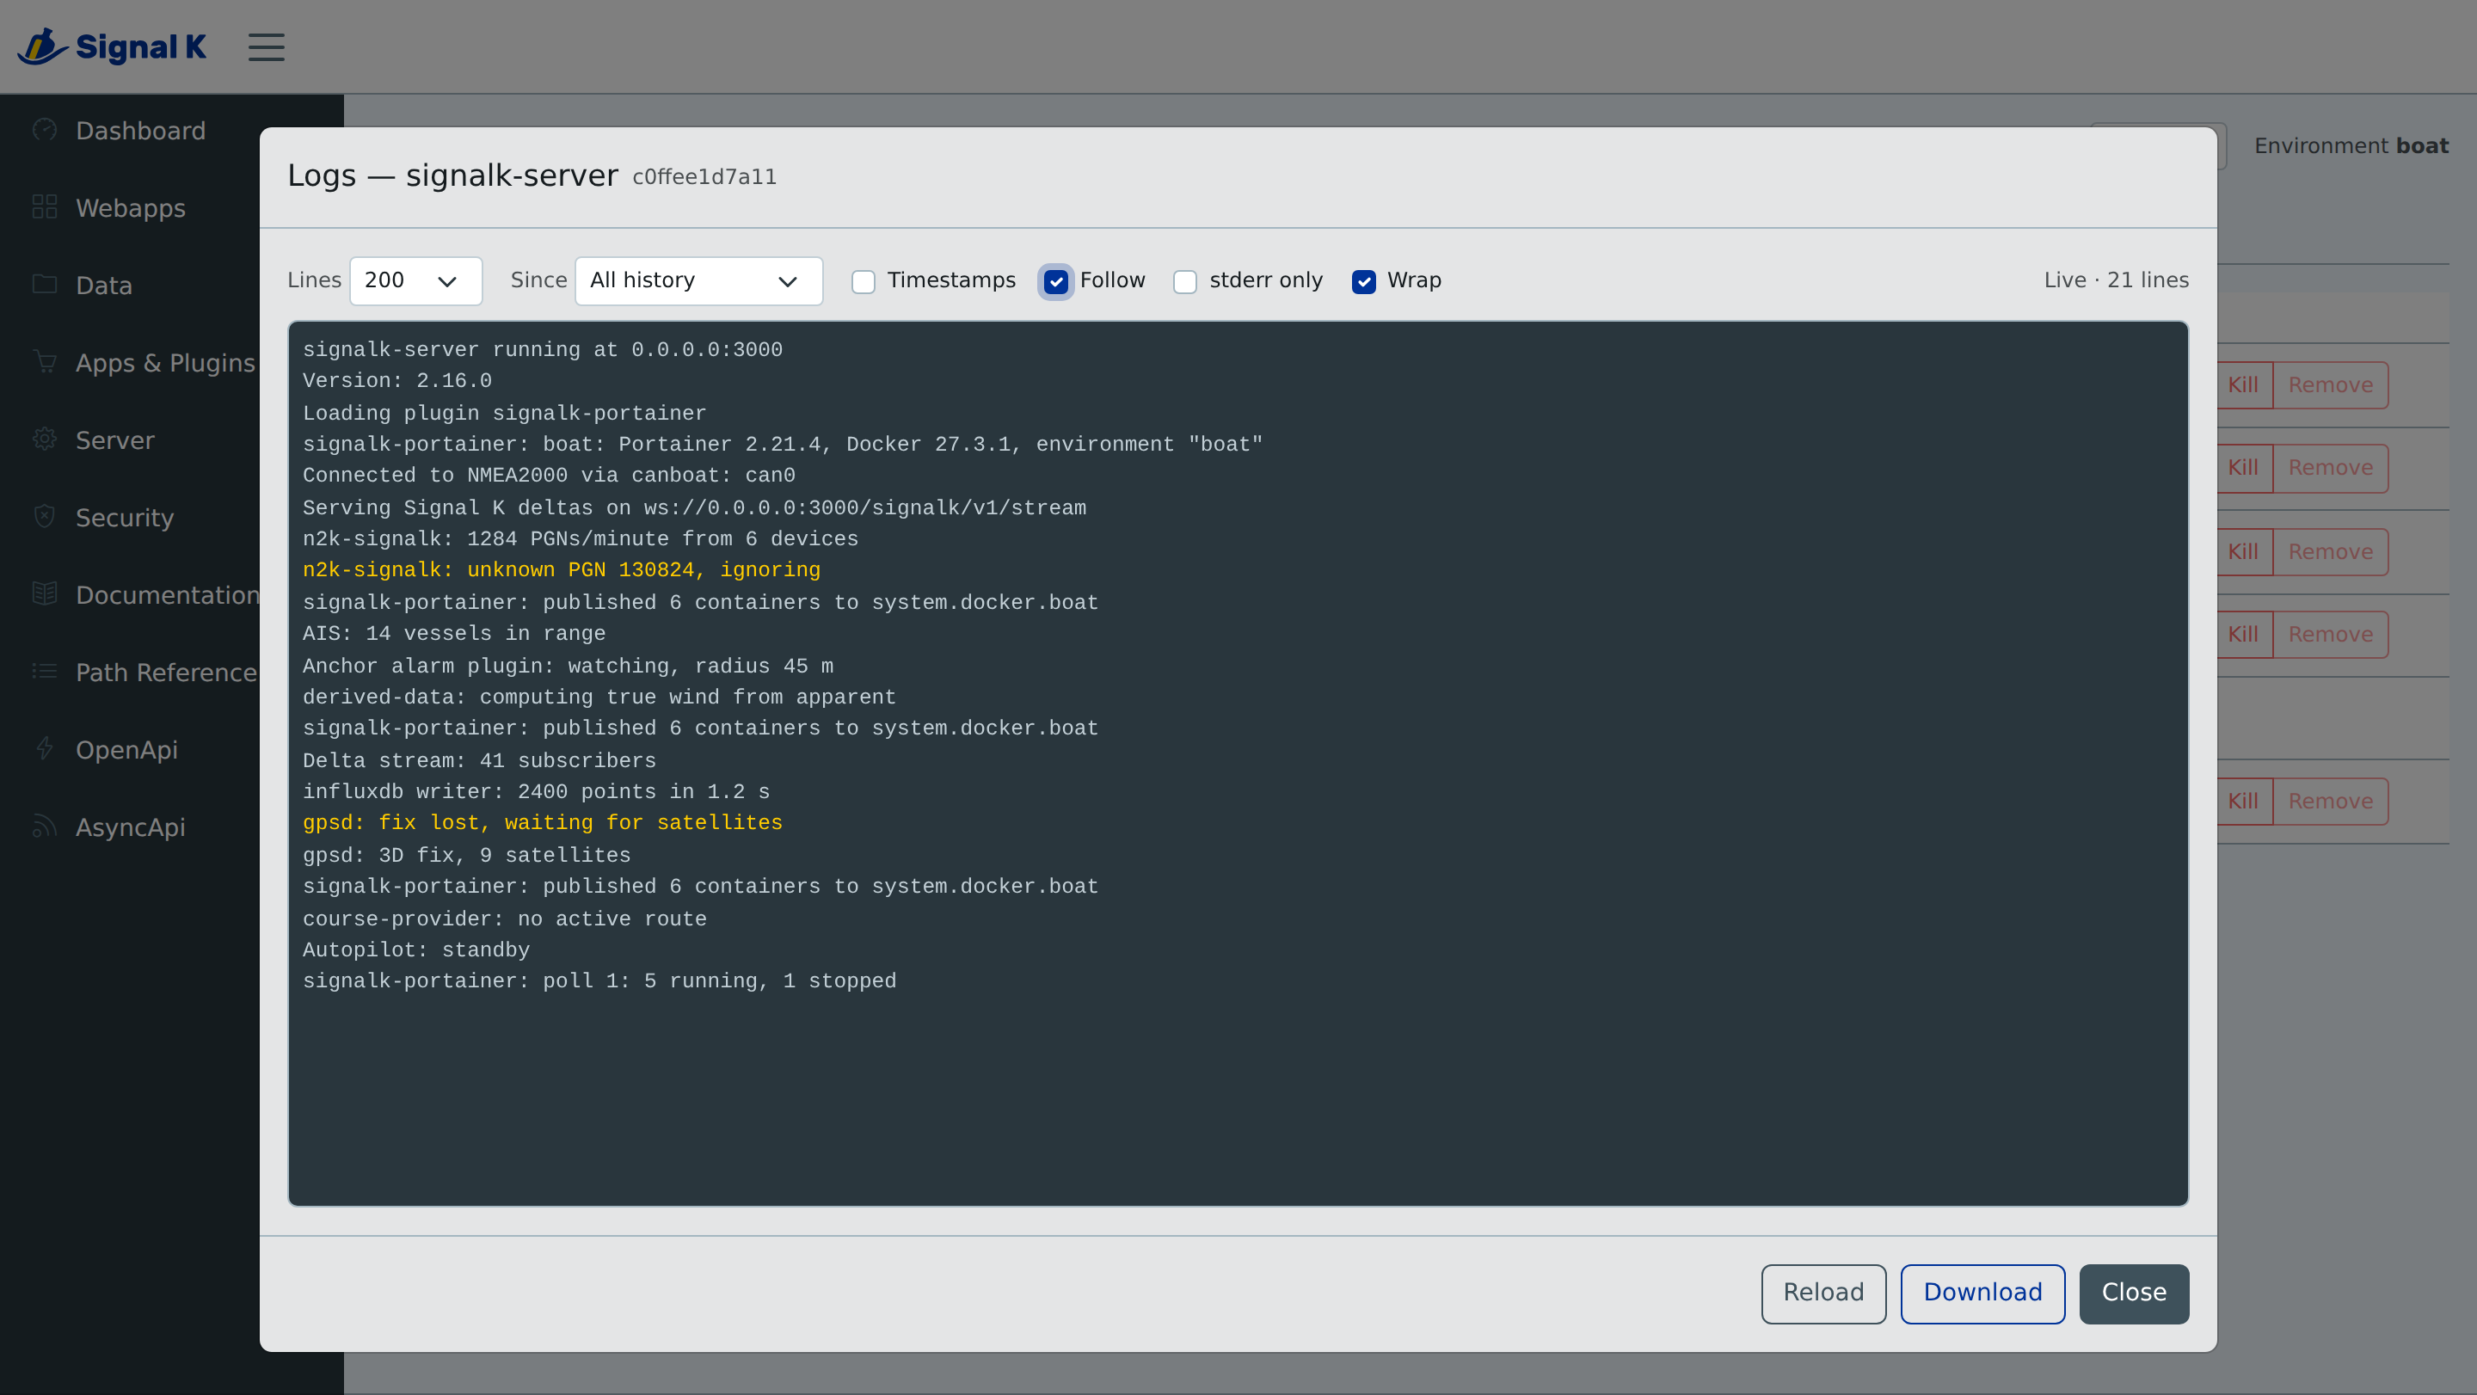Click the container ID c0ffee1d7a11
2477x1395 pixels.
pos(704,177)
